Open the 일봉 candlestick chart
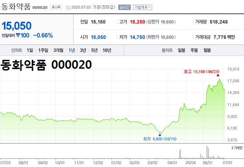 (181, 50)
